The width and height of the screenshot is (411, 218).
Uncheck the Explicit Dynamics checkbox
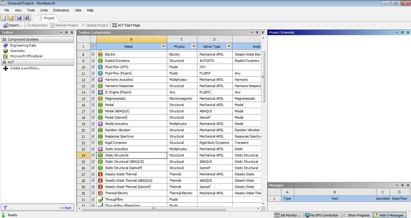click(93, 61)
